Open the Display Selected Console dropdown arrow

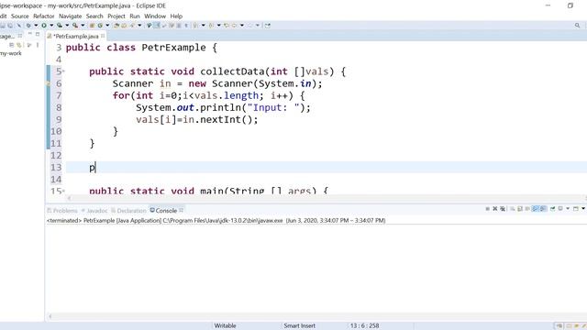[568, 209]
